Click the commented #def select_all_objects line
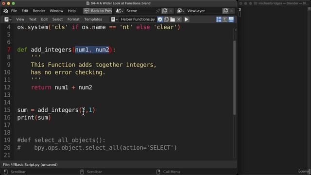This screenshot has height=175, width=311. tap(61, 140)
